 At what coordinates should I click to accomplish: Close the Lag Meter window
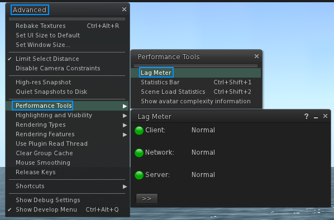[325, 116]
